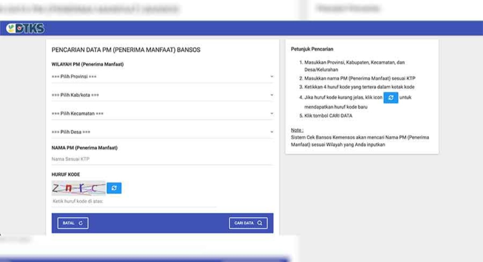Viewport: 483px width, 262px height.
Task: Open the Pilih Desa dropdown
Action: (162, 132)
